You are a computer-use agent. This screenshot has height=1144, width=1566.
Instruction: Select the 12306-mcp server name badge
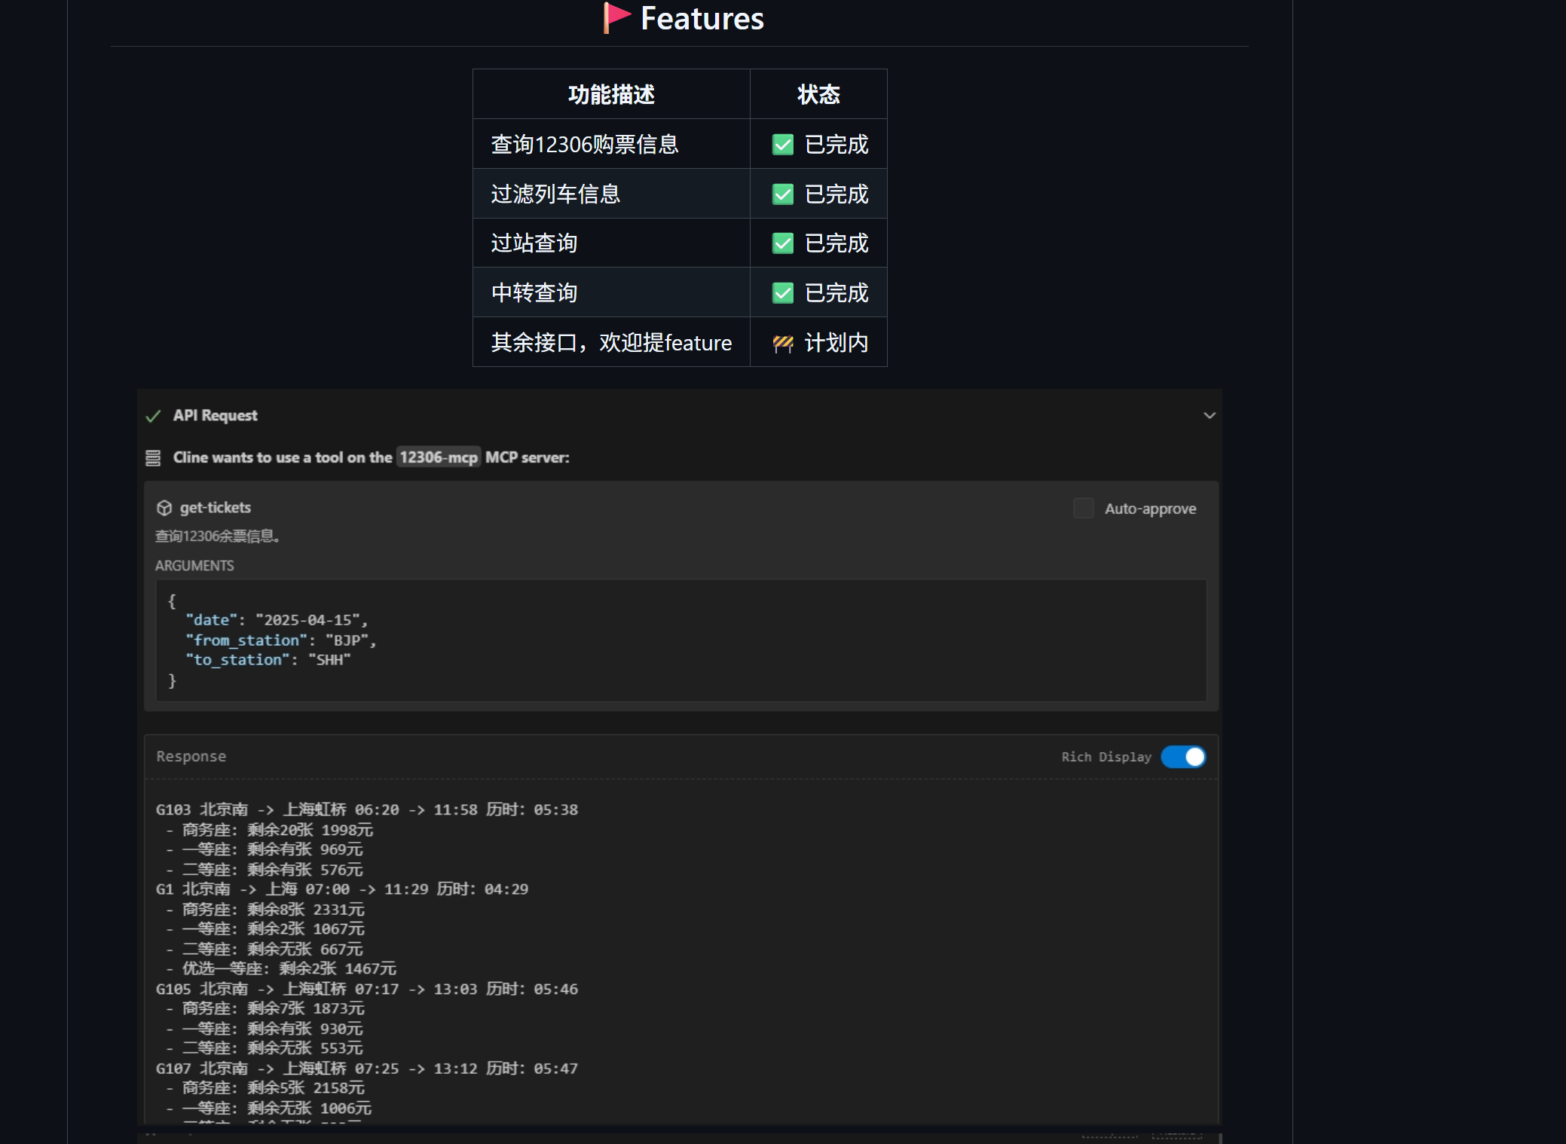[x=439, y=457]
